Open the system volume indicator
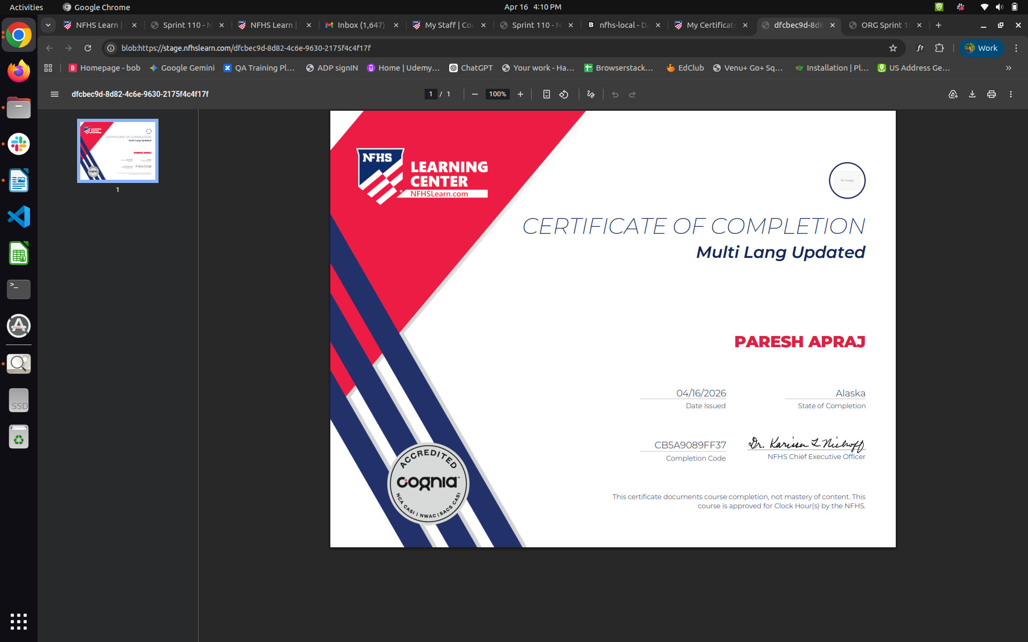The height and width of the screenshot is (642, 1028). (x=999, y=7)
